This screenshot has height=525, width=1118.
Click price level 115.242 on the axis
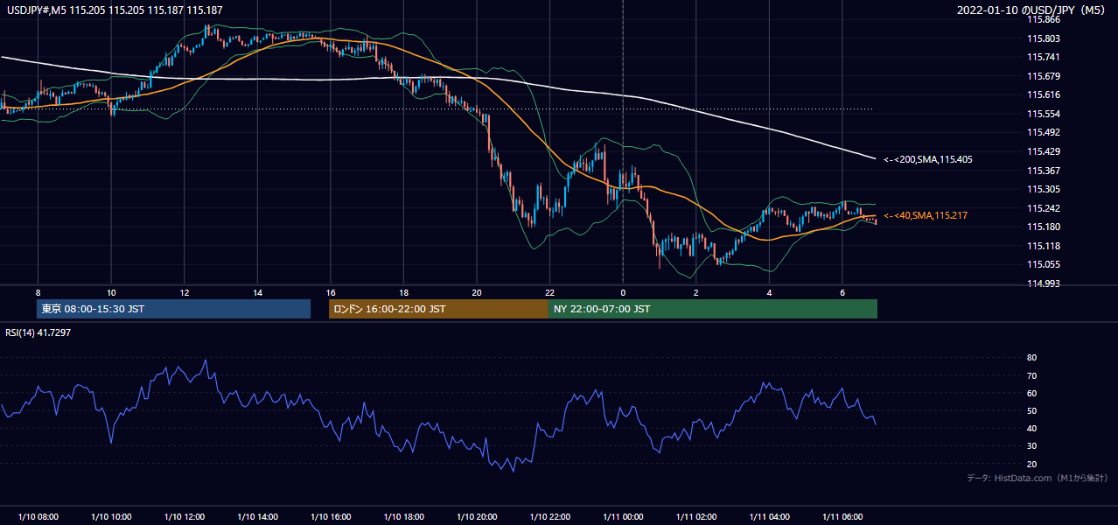tap(1043, 208)
